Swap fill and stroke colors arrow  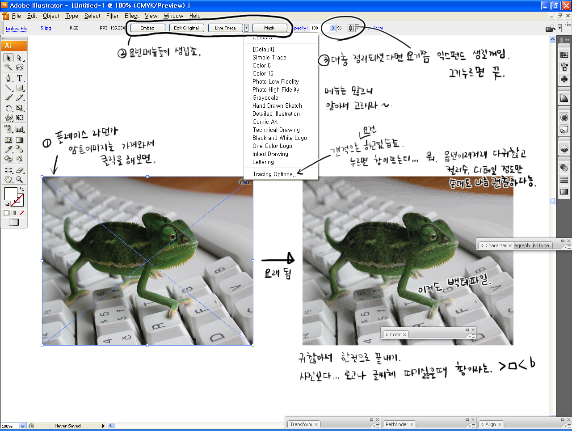tap(22, 190)
